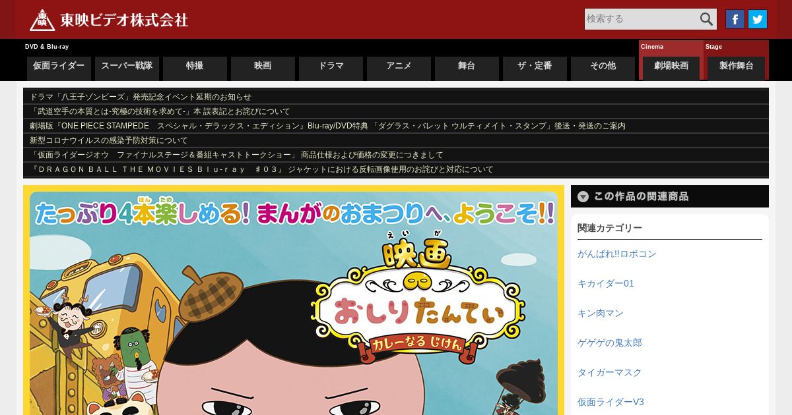Click the Toei Video company logo
The width and height of the screenshot is (792, 415).
109,20
